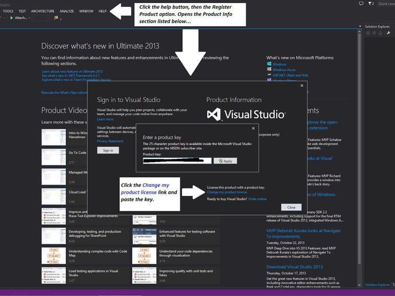Open the Download Visual Studio 2013 link
The height and width of the screenshot is (296, 395).
click(294, 267)
